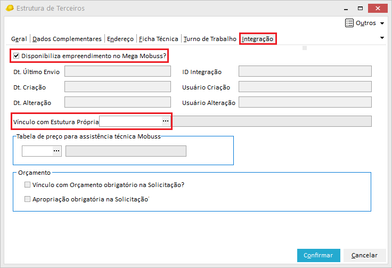Screen dimensions: 392x268
Task: Check Apropriação obrigatória na Solicitação
Action: [x=27, y=199]
